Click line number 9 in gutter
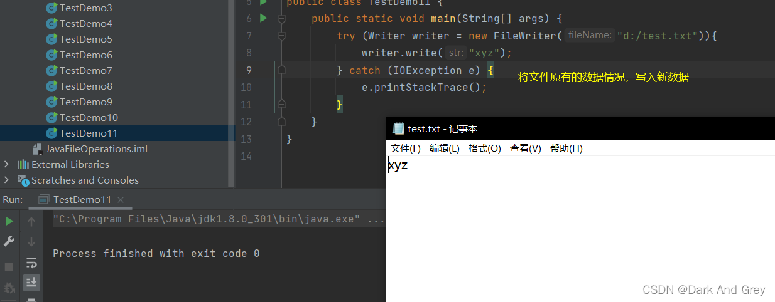Image resolution: width=775 pixels, height=302 pixels. coord(249,70)
